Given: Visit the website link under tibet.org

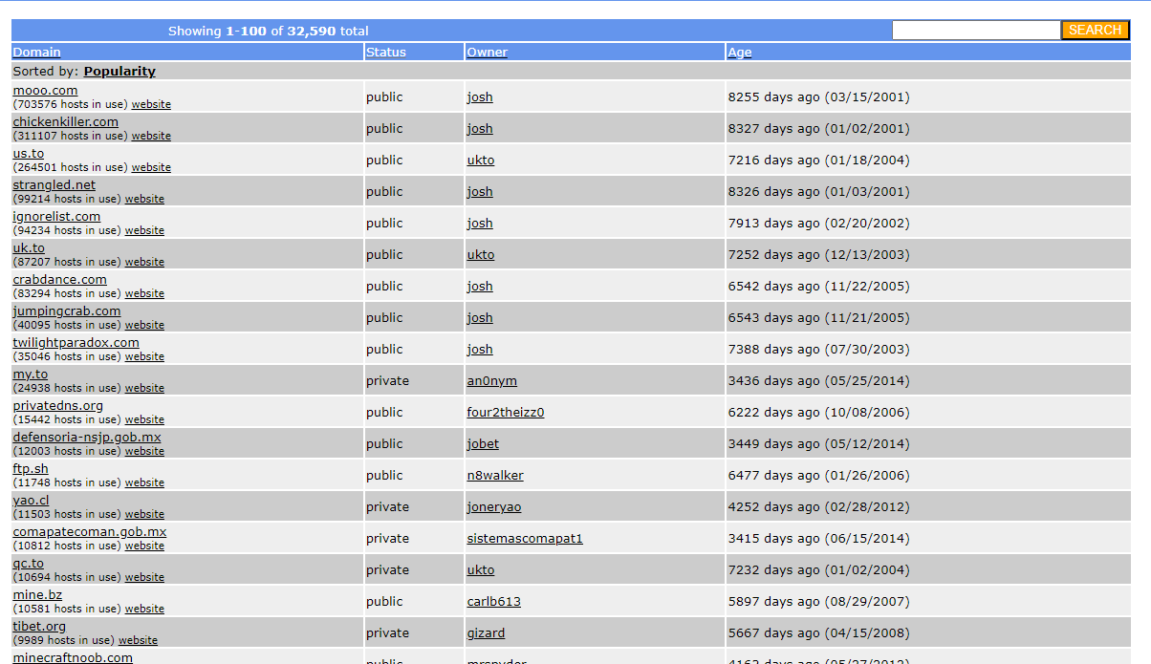Looking at the screenshot, I should (x=138, y=640).
